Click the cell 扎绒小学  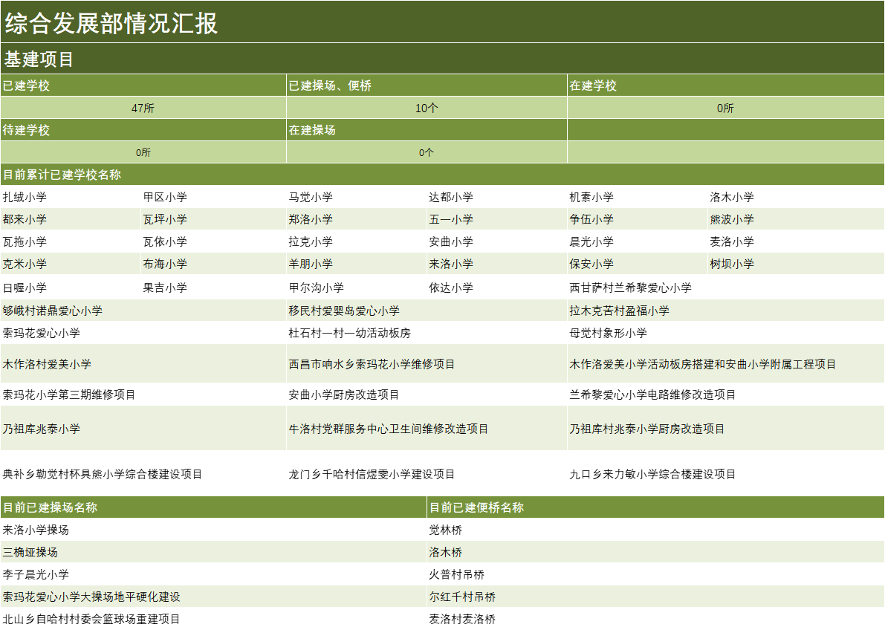click(x=71, y=197)
